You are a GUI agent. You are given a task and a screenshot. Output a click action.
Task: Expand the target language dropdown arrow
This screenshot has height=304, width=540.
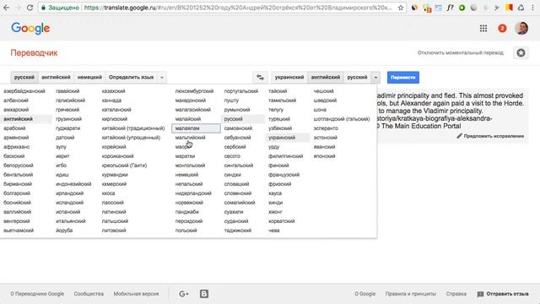(375, 78)
